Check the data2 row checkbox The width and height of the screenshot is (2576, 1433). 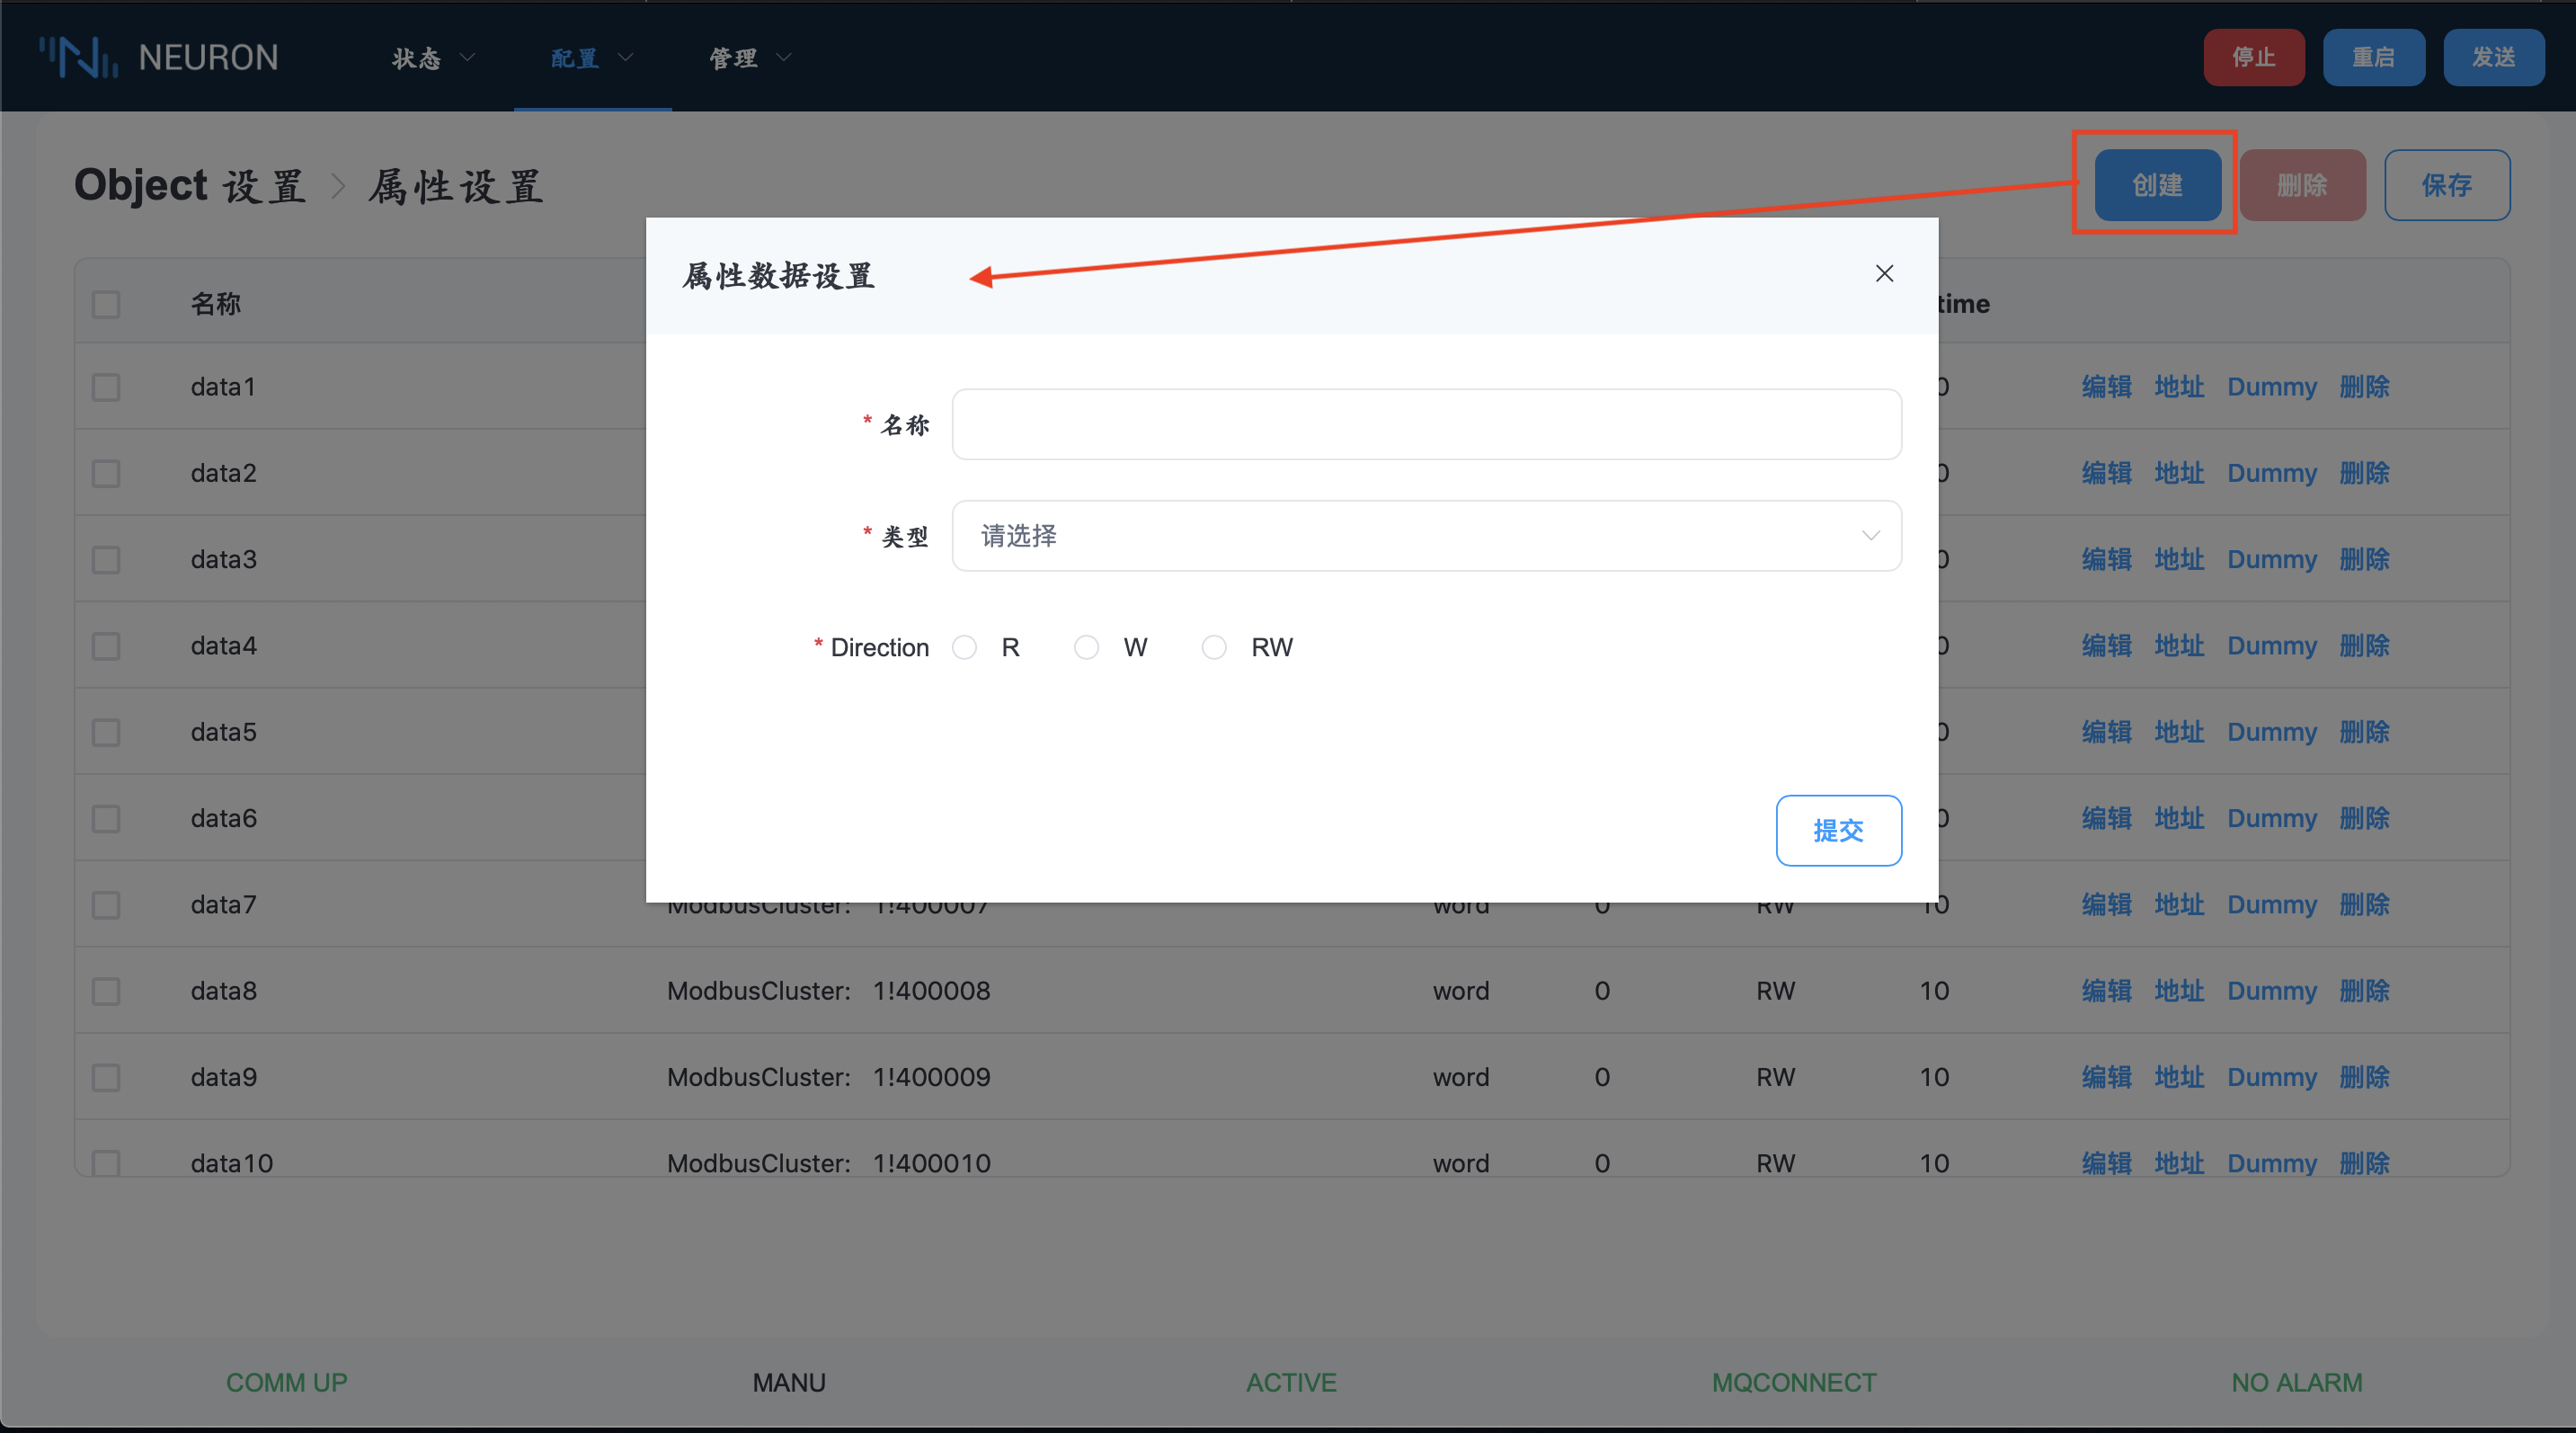106,473
